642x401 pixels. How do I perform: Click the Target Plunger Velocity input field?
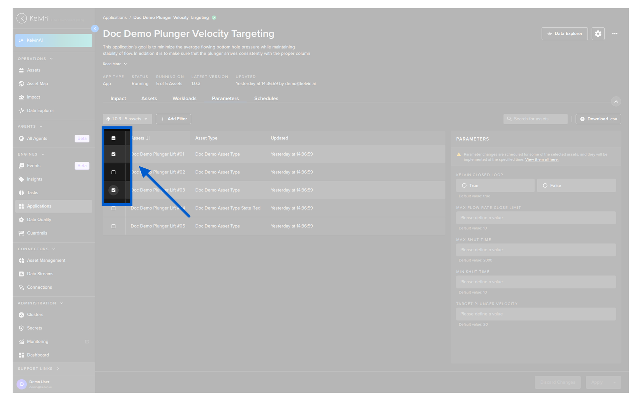click(536, 314)
